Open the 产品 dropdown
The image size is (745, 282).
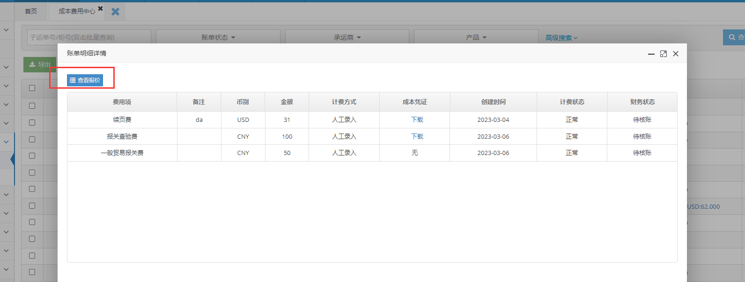(476, 37)
